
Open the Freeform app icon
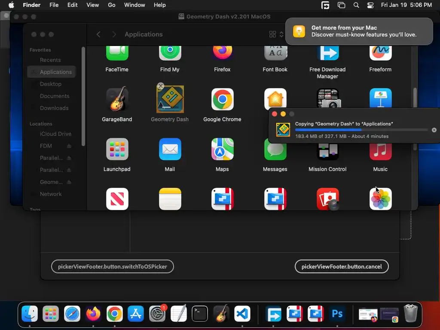(381, 53)
